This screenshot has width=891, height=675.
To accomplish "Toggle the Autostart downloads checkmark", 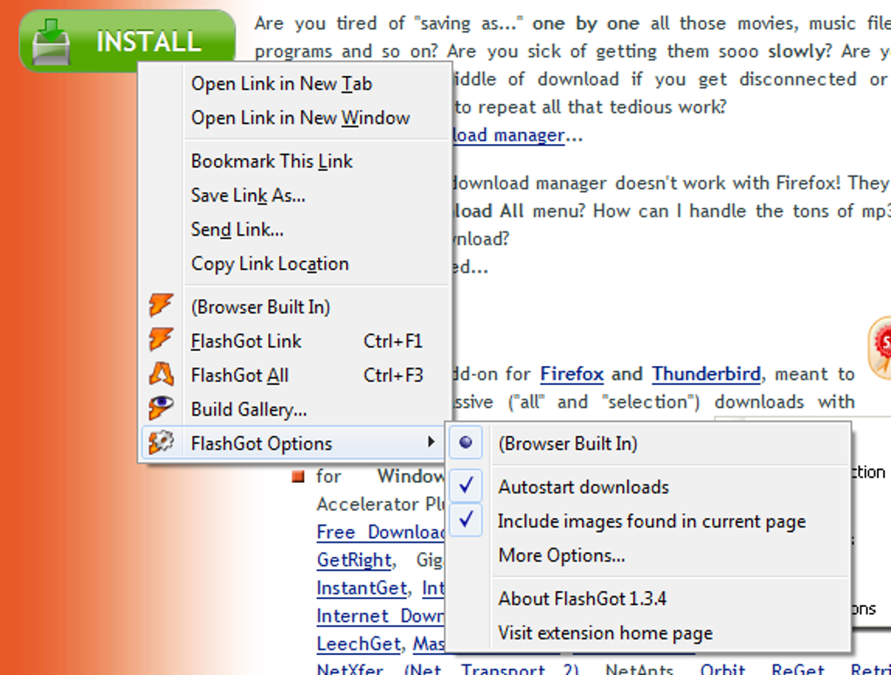I will tap(466, 486).
